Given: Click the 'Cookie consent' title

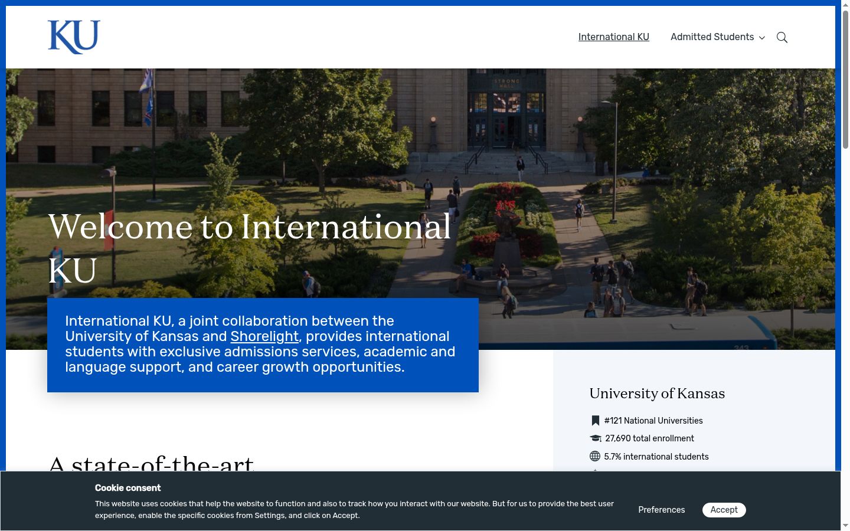Looking at the screenshot, I should [127, 488].
